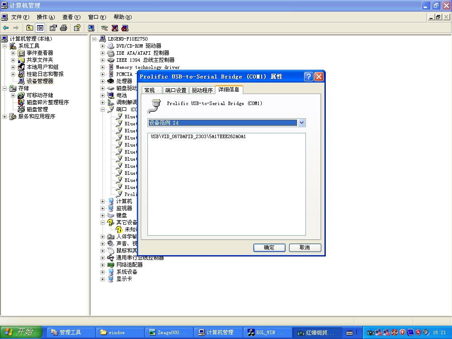The image size is (452, 339).
Task: Expand the DVD/CD-ROM 驱动器 category
Action: click(x=102, y=46)
